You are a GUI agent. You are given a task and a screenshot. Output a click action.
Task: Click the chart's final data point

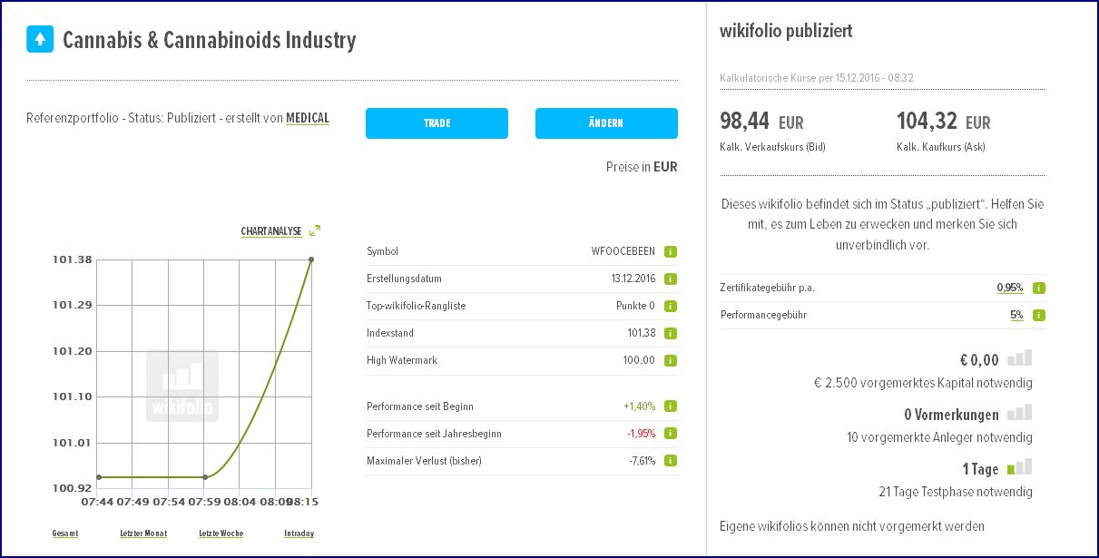(311, 259)
